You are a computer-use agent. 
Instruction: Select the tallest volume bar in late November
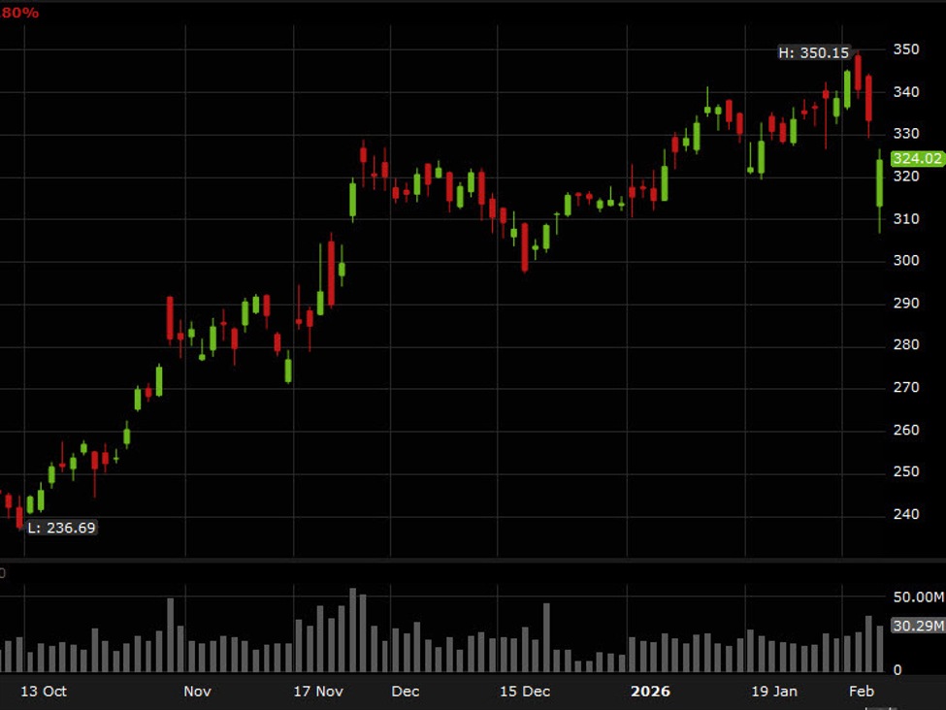point(353,630)
